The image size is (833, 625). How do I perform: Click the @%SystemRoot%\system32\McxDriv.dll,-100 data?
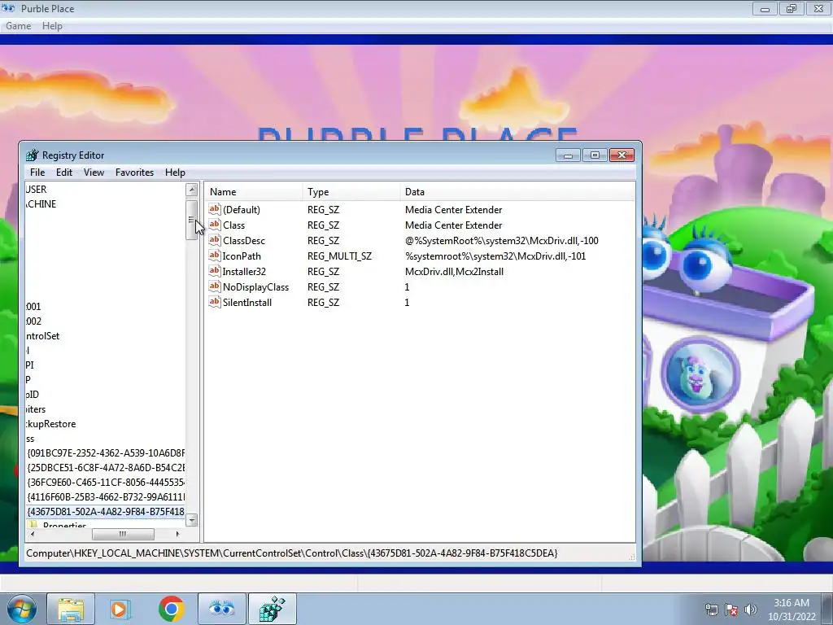pos(501,240)
